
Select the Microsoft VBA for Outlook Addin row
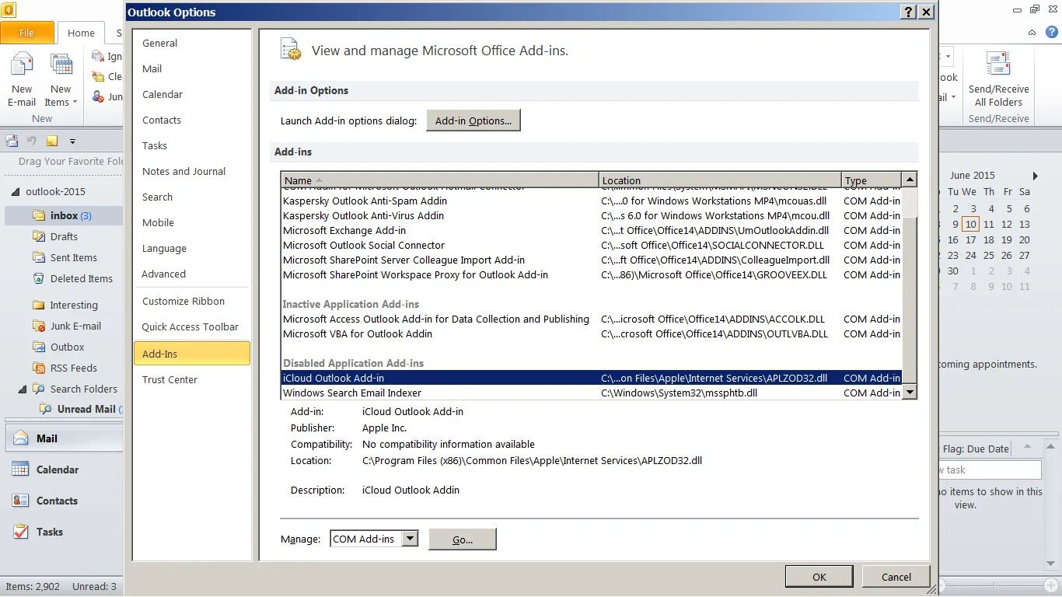pos(592,333)
